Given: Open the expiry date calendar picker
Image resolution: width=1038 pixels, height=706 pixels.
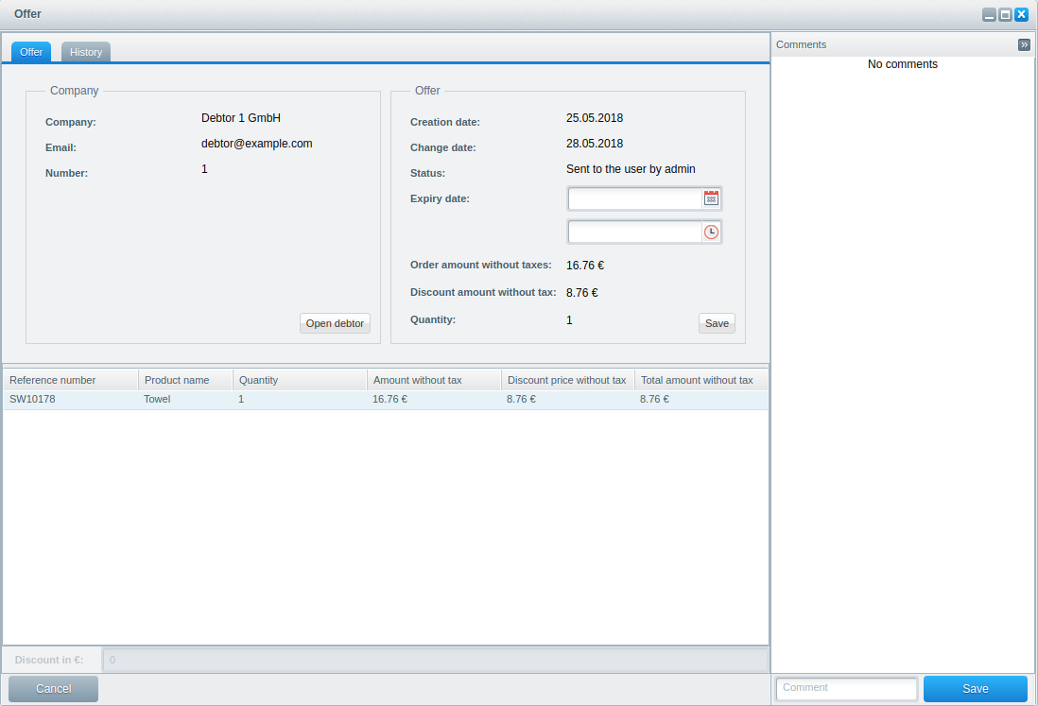Looking at the screenshot, I should tap(712, 198).
